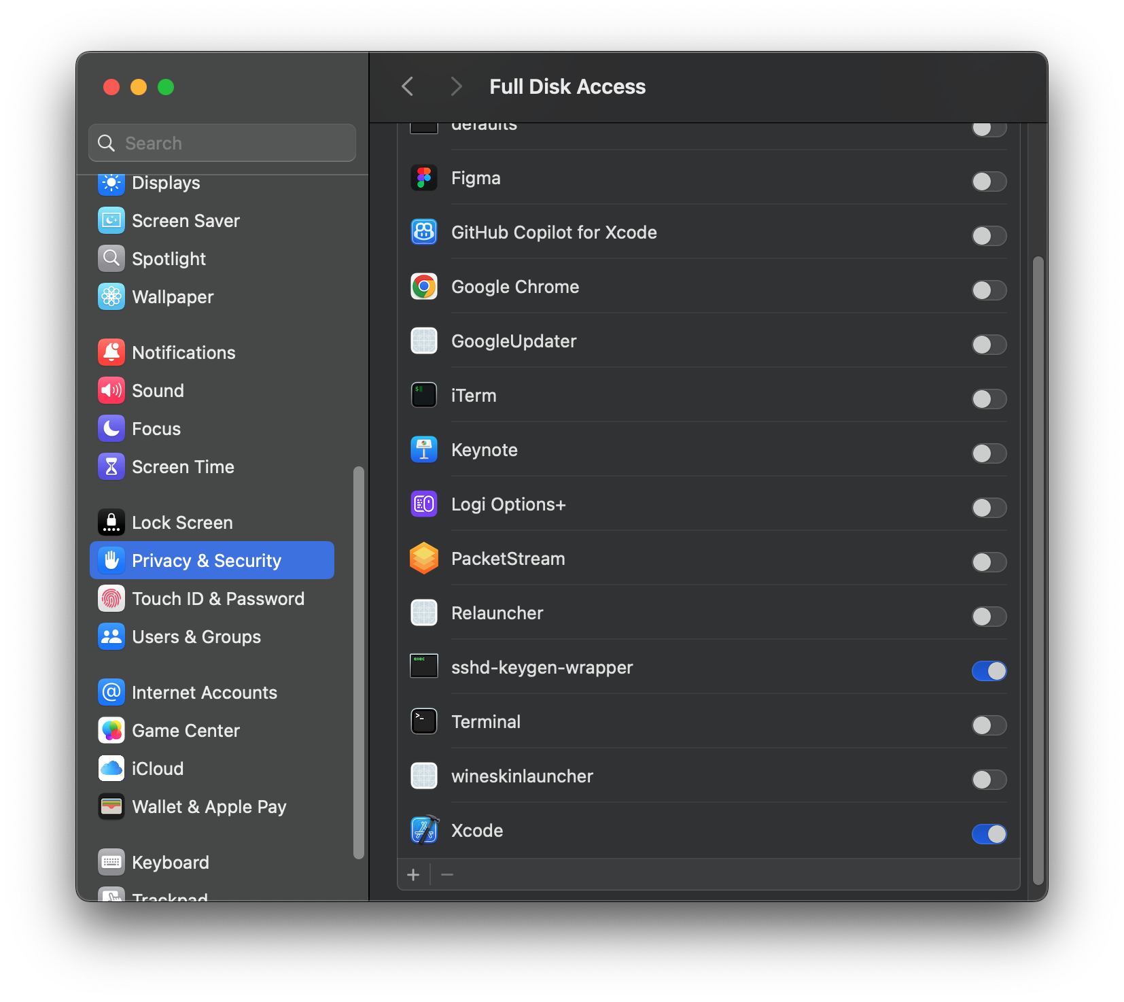Open Wallet & Apple Pay settings
The height and width of the screenshot is (1002, 1124).
(212, 806)
